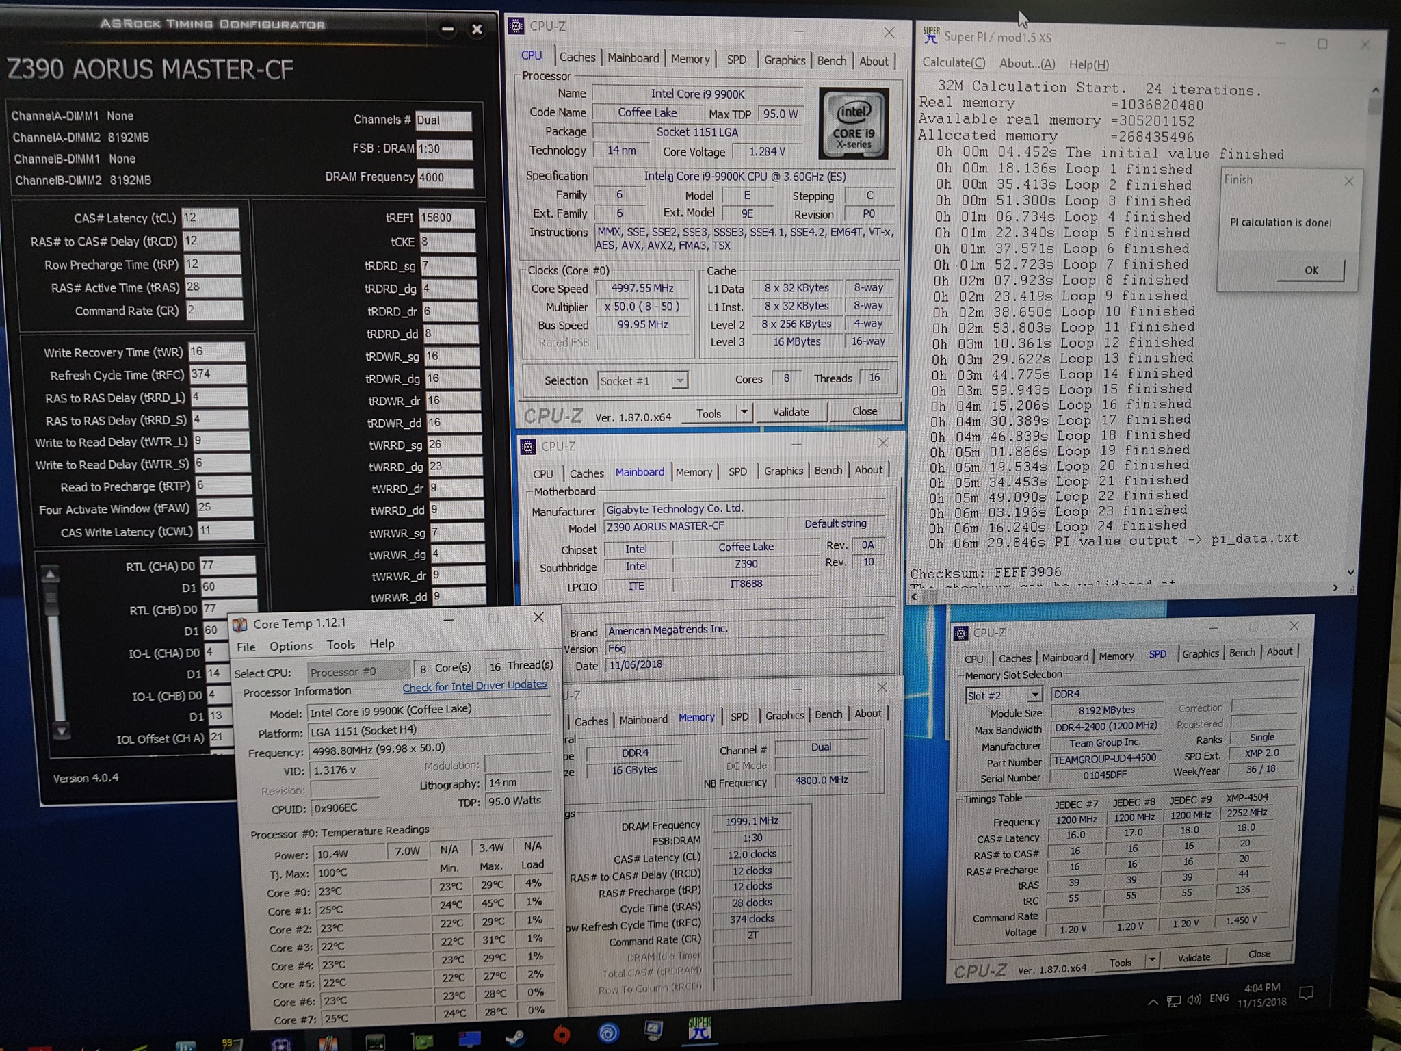Click Super PI output scroll-left arrow
Screen dimensions: 1401x1051
pos(914,597)
